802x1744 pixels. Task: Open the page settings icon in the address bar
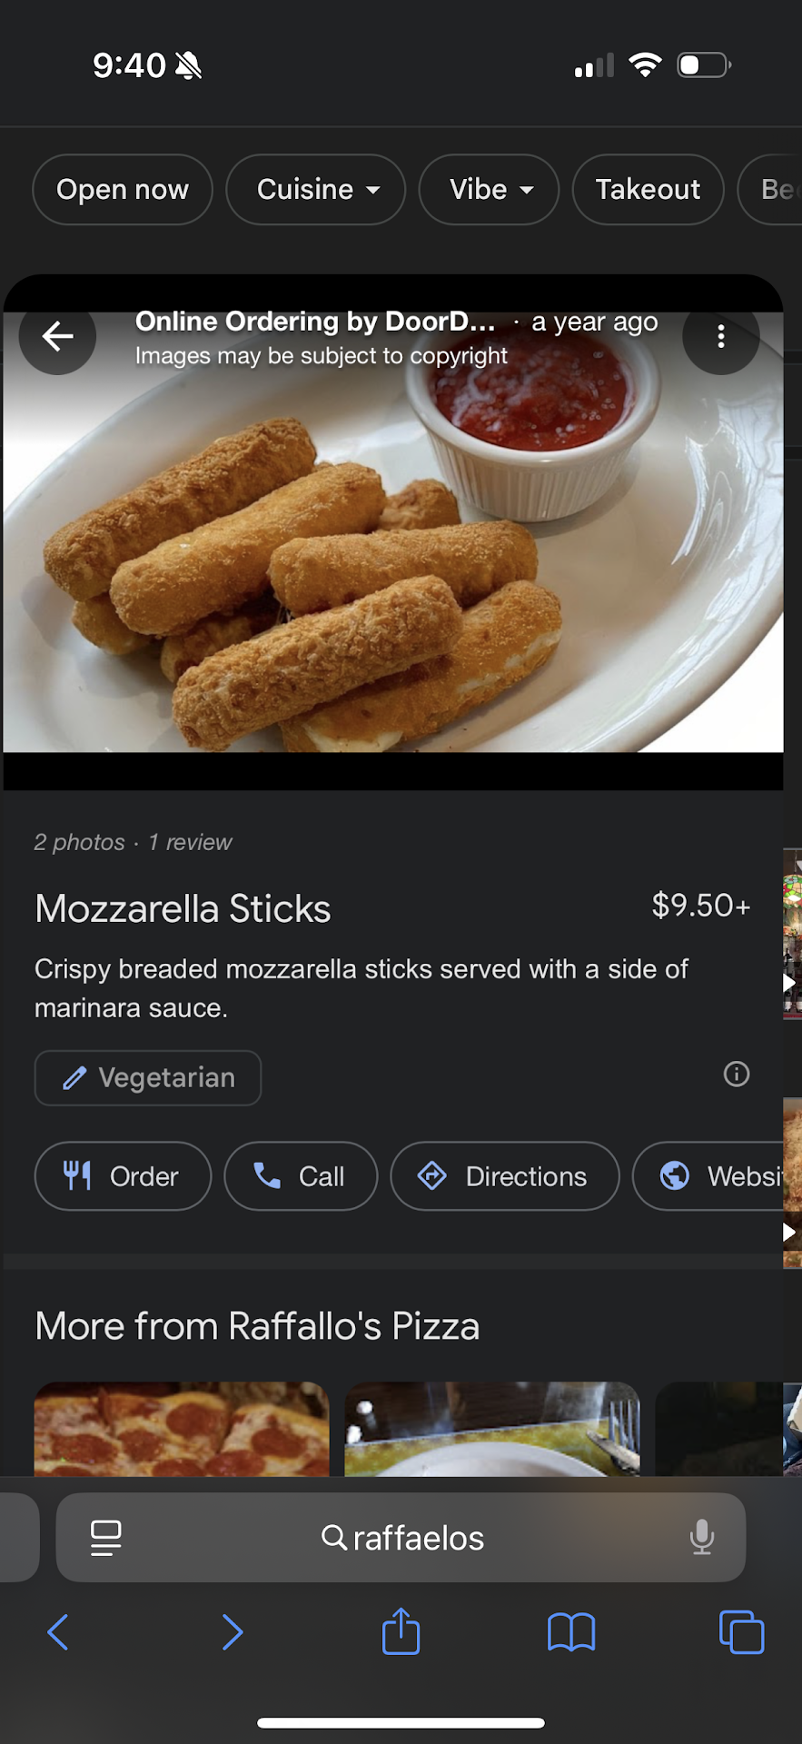pyautogui.click(x=106, y=1538)
